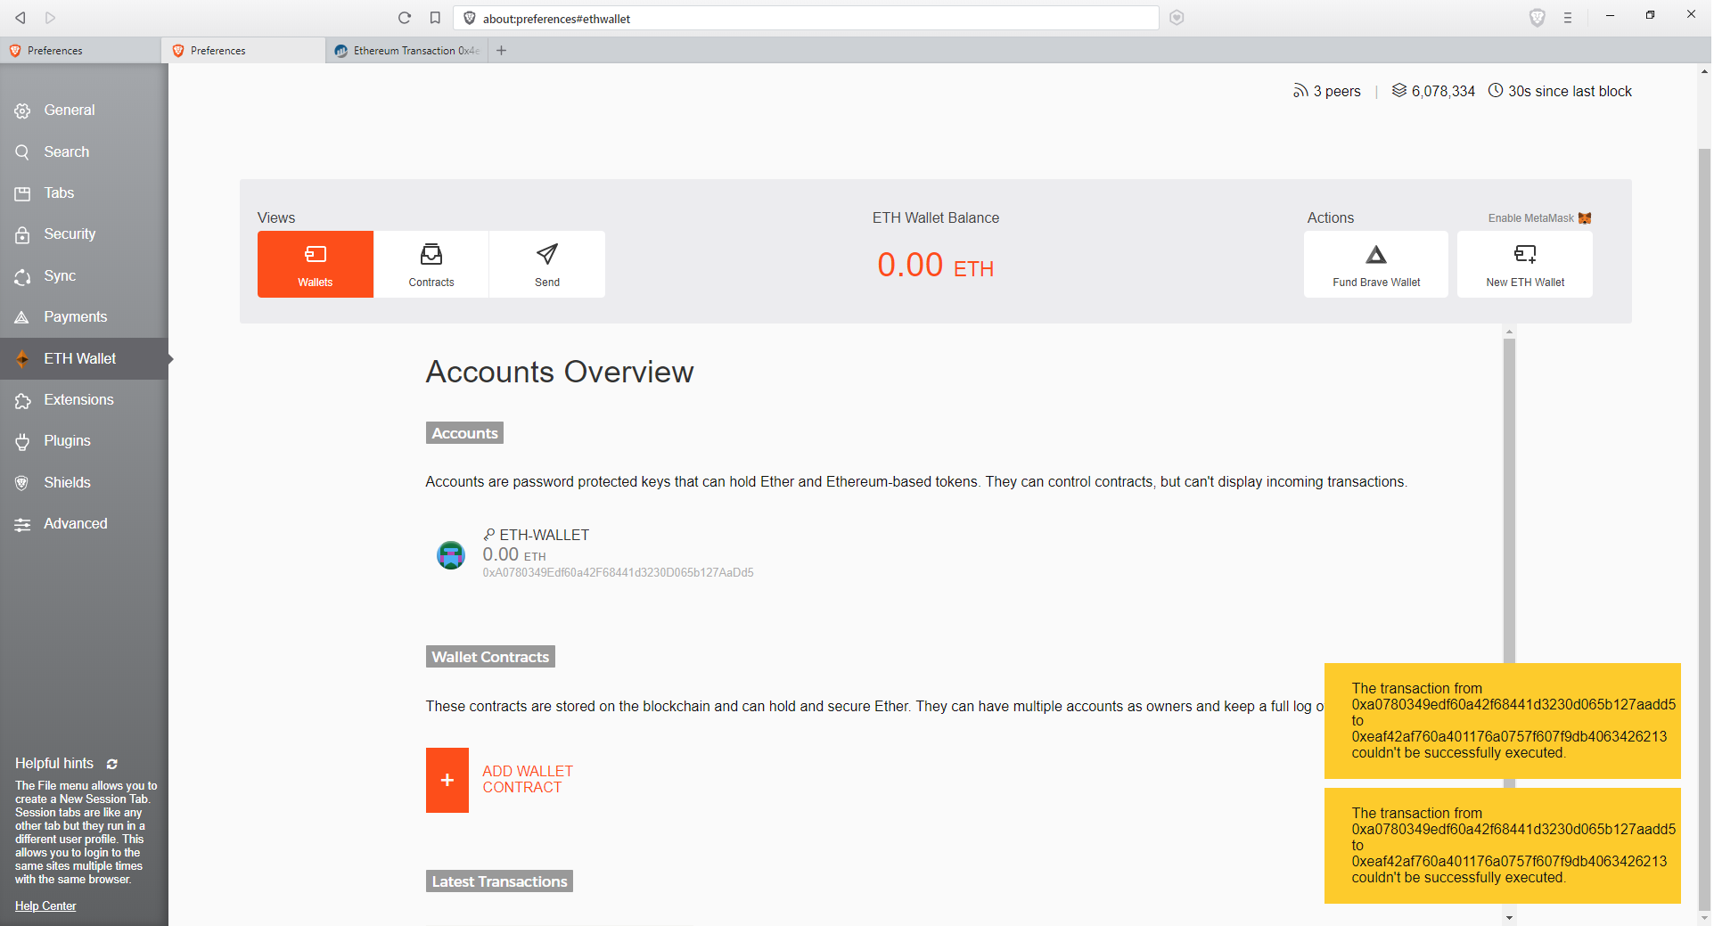Open Payments preferences in sidebar
This screenshot has width=1714, height=926.
pyautogui.click(x=84, y=316)
